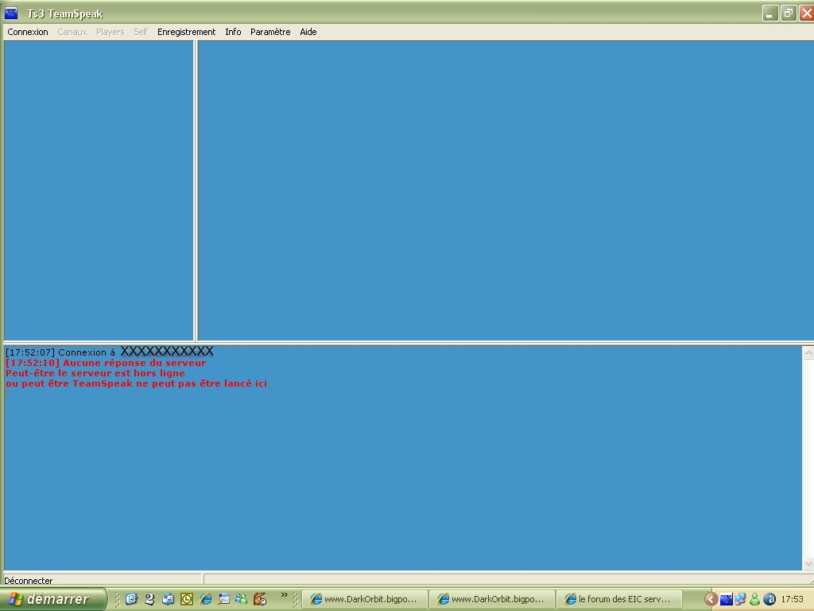
Task: Click the 'TeamSpeak ne peut pas être lancé ici' line
Action: click(x=137, y=383)
